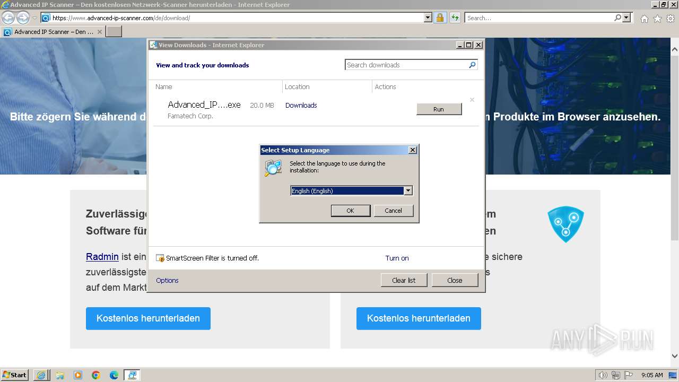Click left Kostenlos herunterladen button
The height and width of the screenshot is (382, 679).
click(148, 318)
